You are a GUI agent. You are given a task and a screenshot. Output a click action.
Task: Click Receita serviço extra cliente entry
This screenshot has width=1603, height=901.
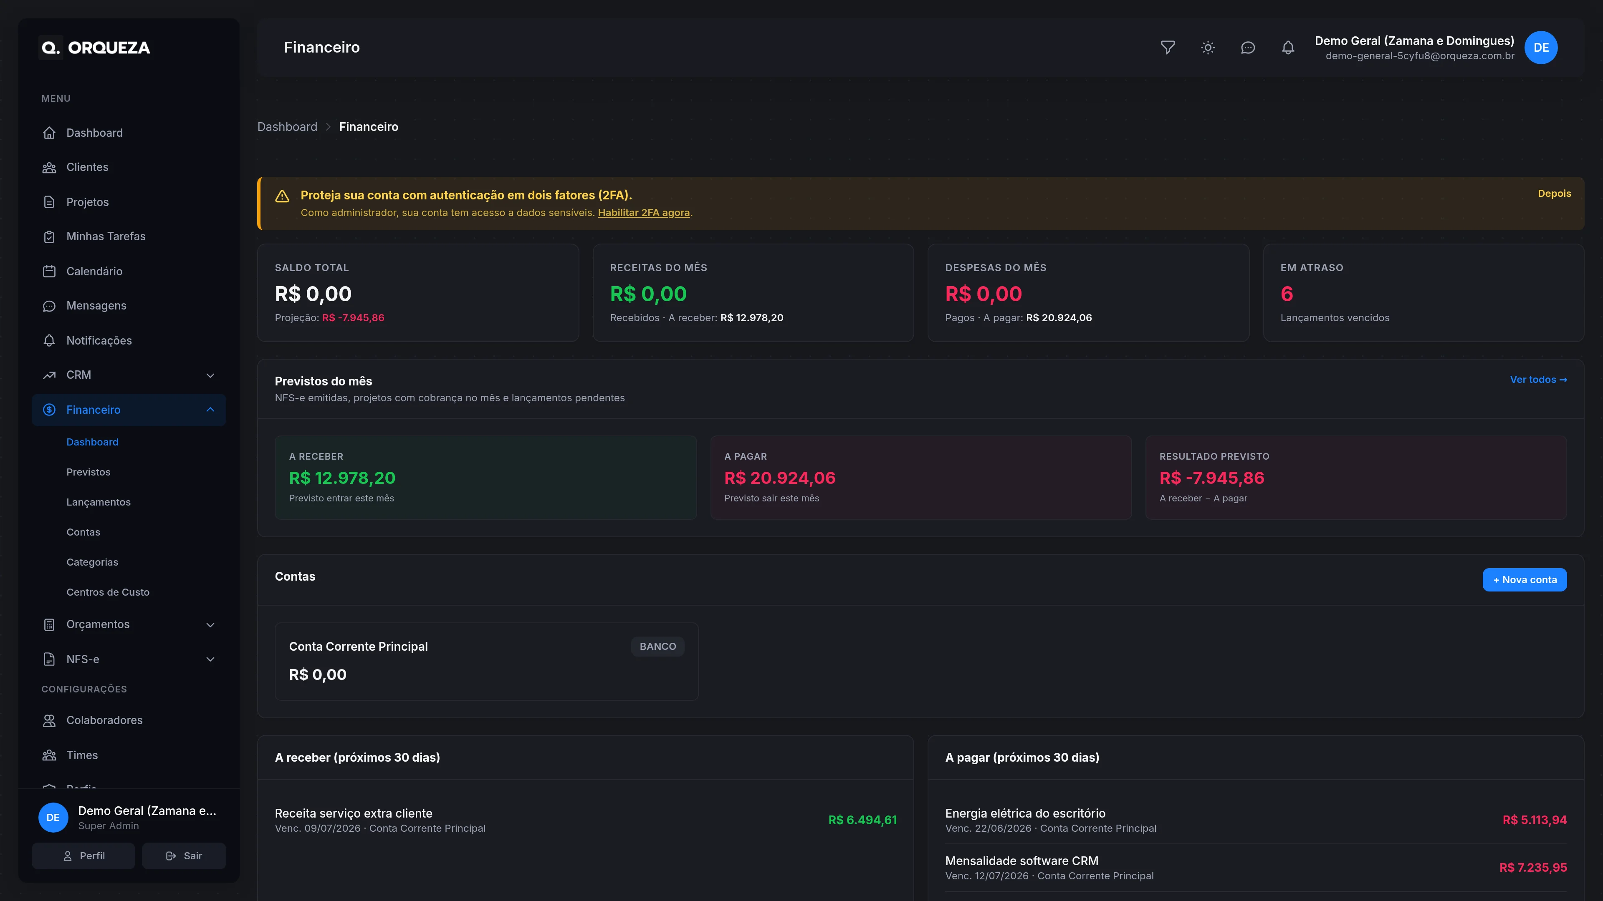pos(586,820)
